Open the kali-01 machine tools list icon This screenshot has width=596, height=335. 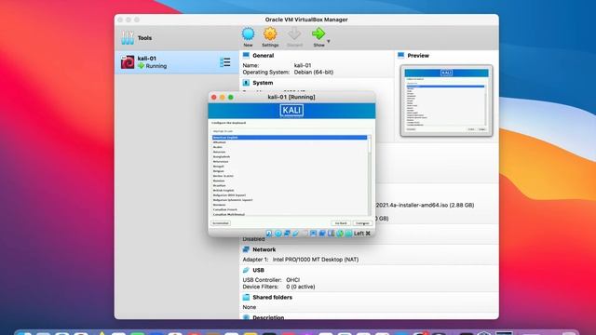click(225, 62)
